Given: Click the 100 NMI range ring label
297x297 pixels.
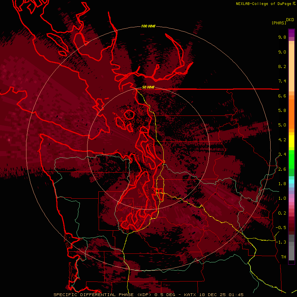Looking at the screenshot, I should [x=148, y=26].
